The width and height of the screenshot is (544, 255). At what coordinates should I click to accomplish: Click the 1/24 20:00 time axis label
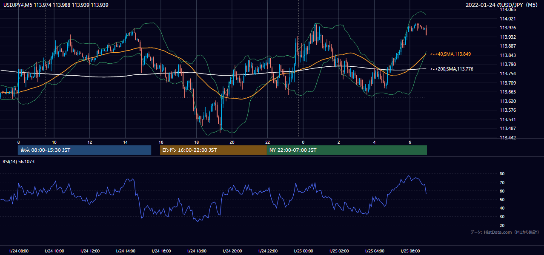(232, 251)
